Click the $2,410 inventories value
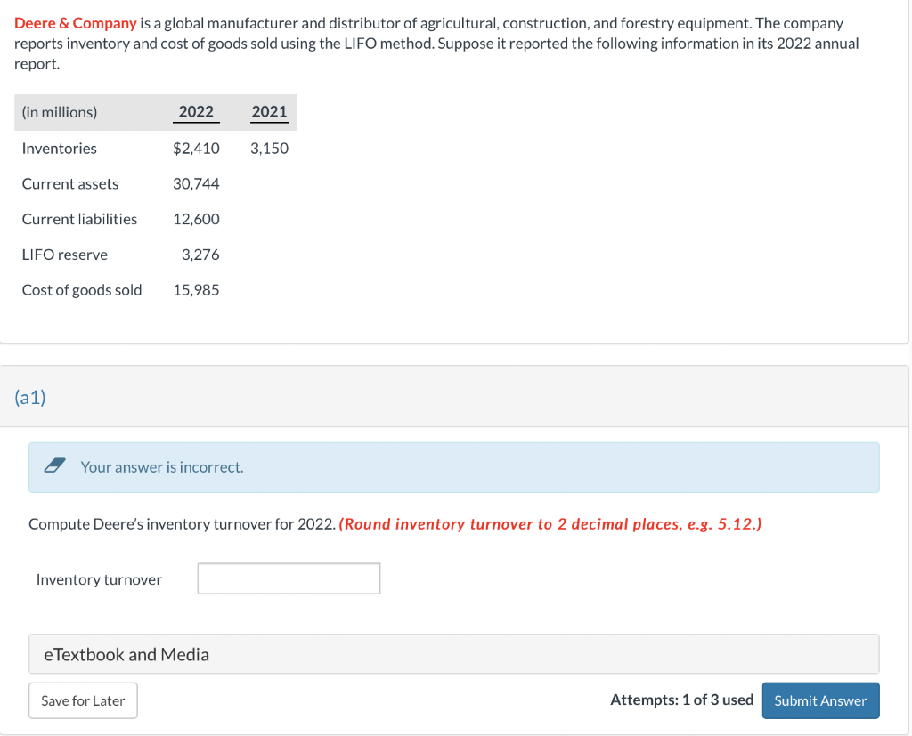 tap(196, 149)
